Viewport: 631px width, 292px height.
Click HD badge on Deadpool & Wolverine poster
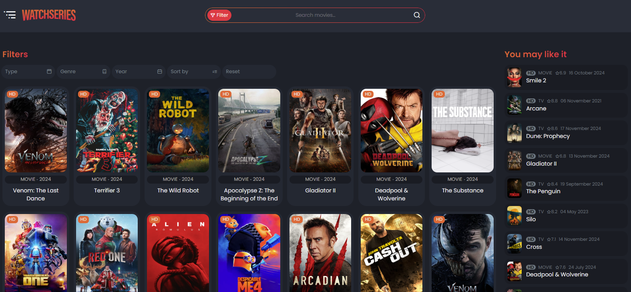[x=368, y=94]
